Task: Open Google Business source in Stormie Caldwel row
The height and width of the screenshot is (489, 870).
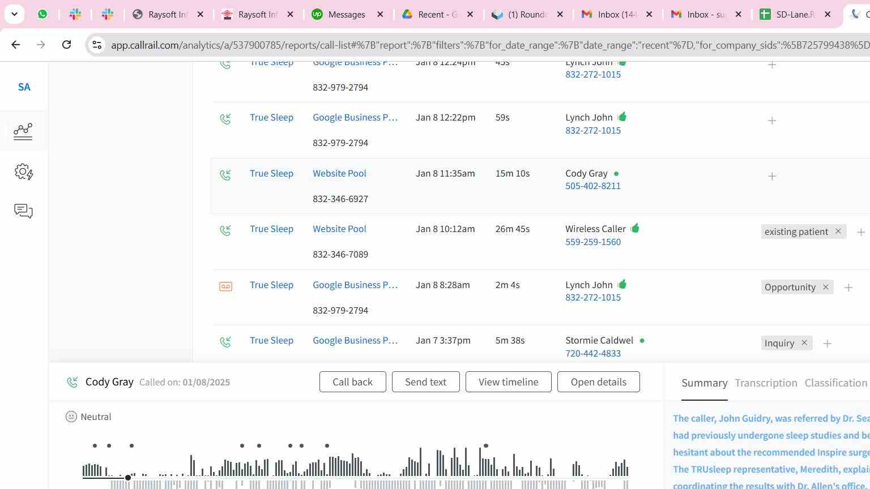Action: coord(355,341)
